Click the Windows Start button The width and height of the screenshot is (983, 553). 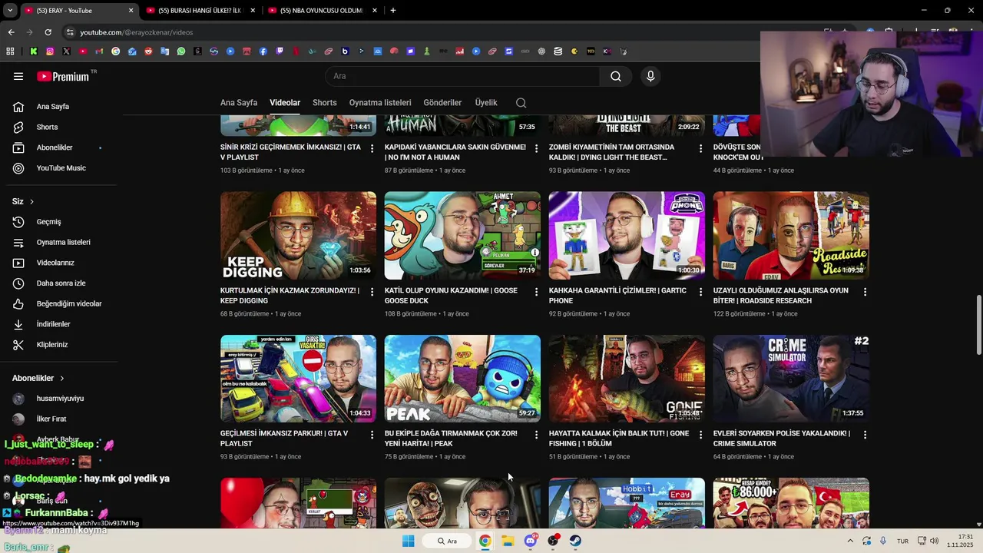[x=409, y=541]
